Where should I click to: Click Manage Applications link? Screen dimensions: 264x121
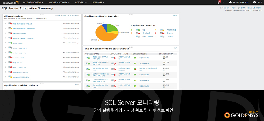point(65,15)
